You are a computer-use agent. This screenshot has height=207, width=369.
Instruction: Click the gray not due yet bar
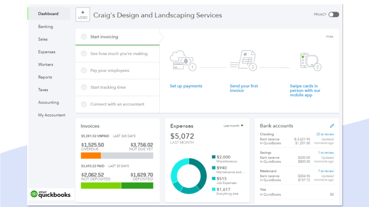click(127, 156)
